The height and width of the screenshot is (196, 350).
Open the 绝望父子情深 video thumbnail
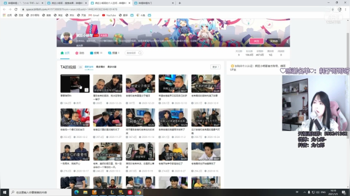[140, 83]
